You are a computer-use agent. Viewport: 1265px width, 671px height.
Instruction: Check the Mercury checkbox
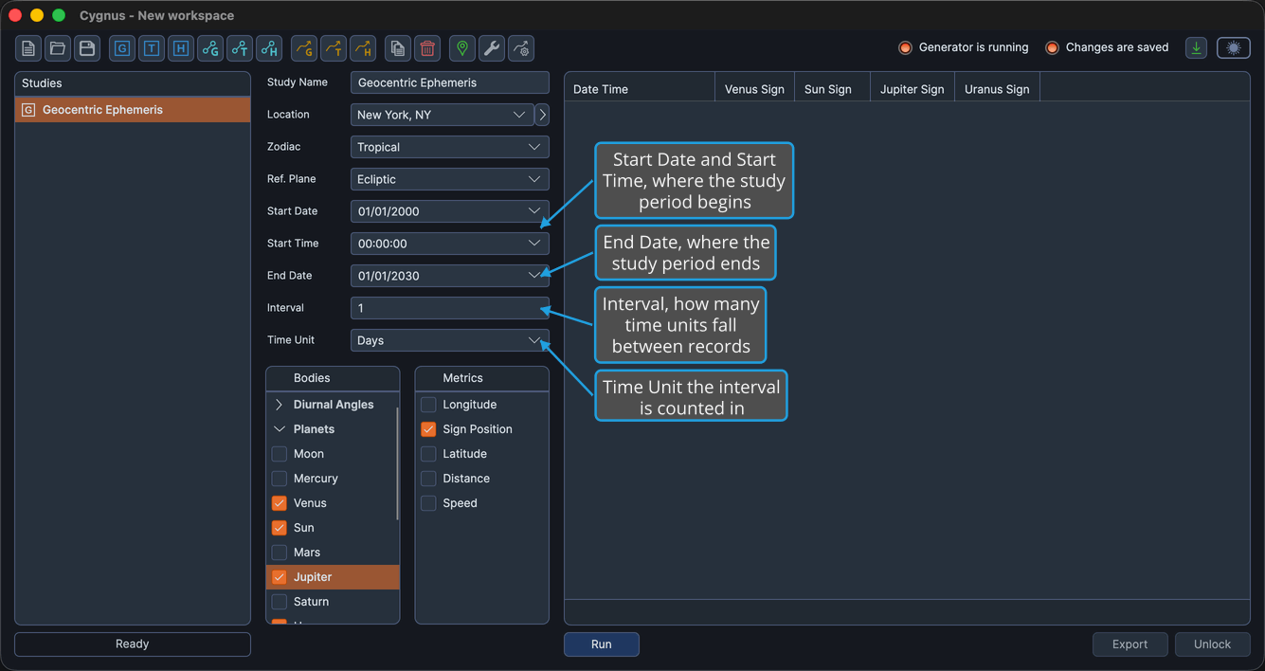(280, 479)
